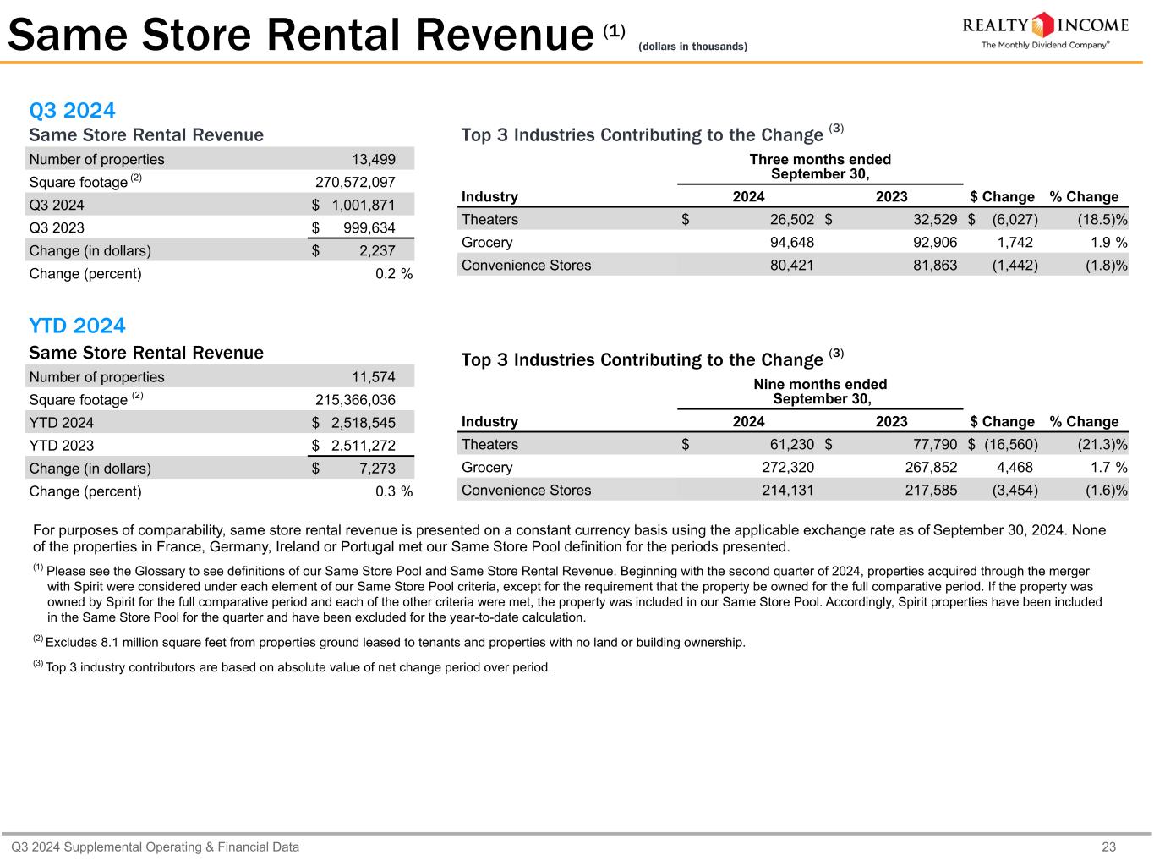The width and height of the screenshot is (1154, 866).
Task: Click the Q3 Number of properties value 13,499
Action: 373,159
